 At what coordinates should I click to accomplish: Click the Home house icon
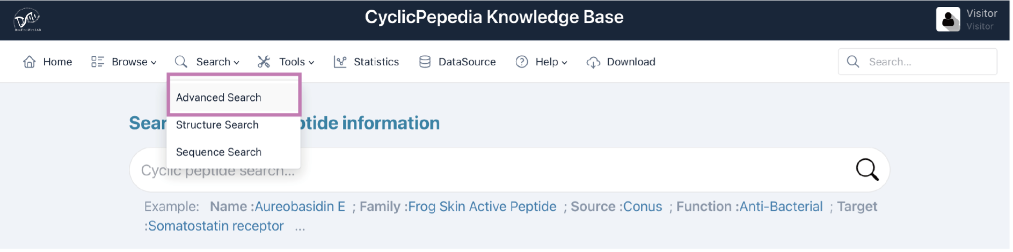coord(30,62)
